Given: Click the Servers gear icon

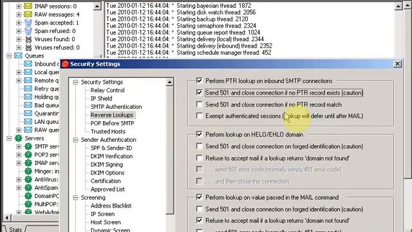Looking at the screenshot, I should 19,138.
